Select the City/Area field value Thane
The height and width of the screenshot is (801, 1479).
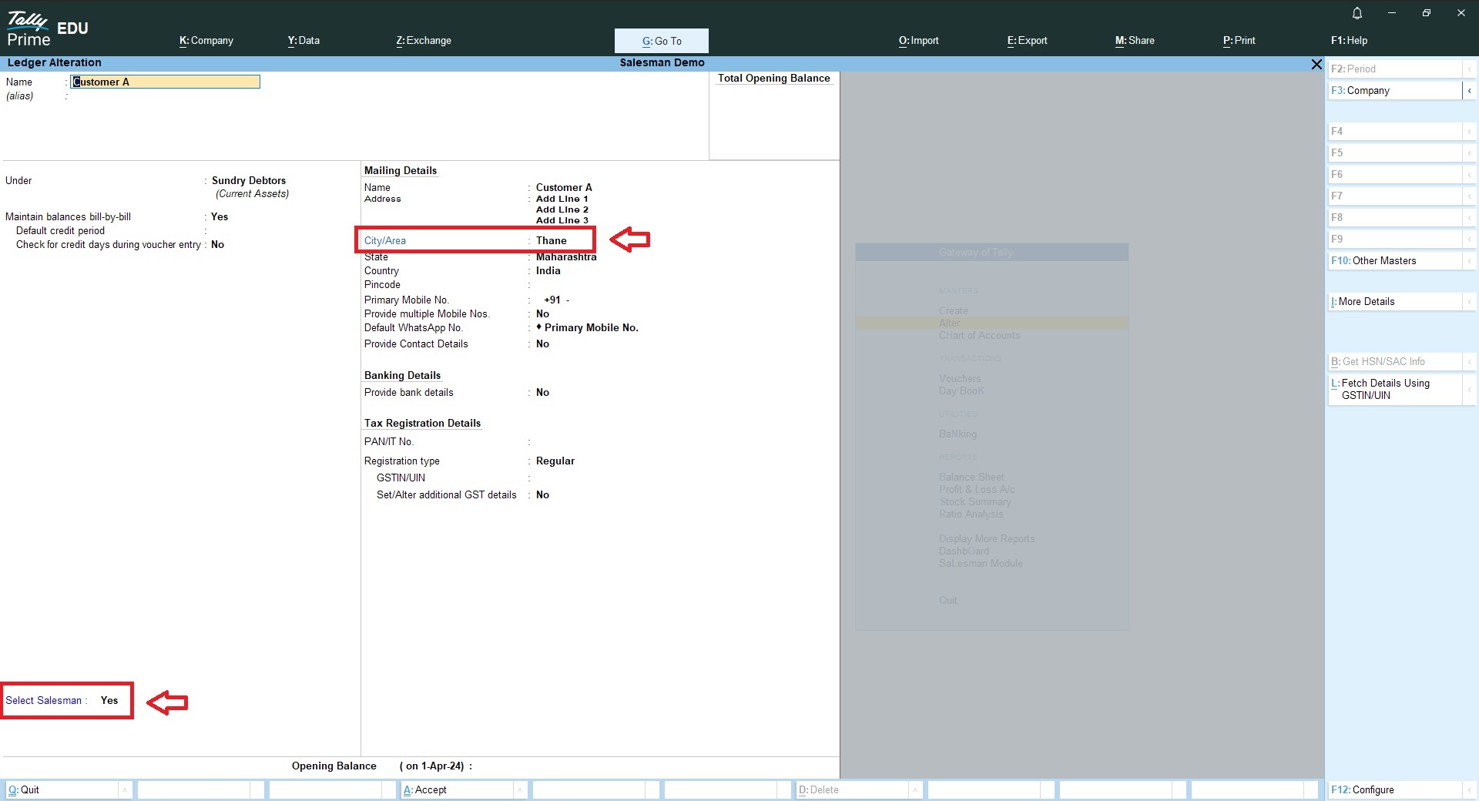(552, 241)
